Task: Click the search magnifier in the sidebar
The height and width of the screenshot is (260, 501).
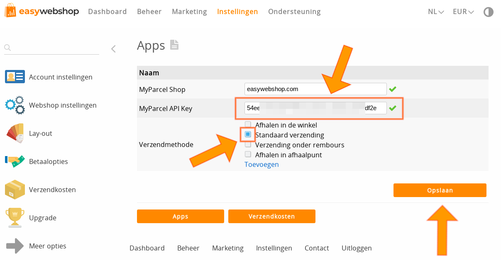Action: [7, 48]
